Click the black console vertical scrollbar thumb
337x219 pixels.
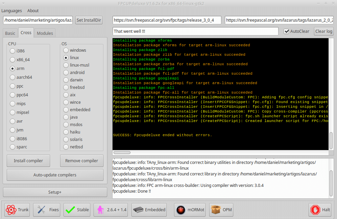click(331, 141)
